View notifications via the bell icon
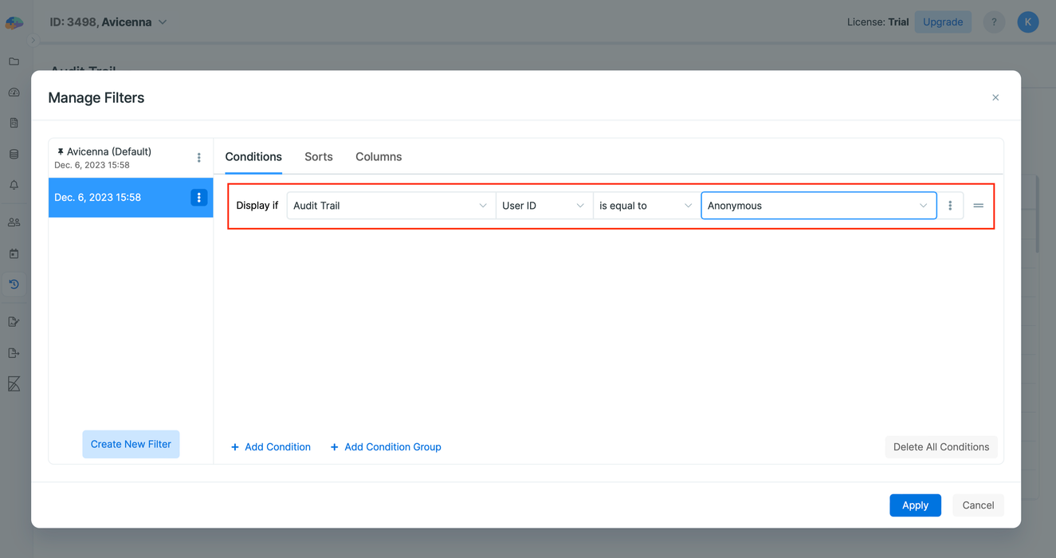This screenshot has width=1056, height=558. [14, 184]
